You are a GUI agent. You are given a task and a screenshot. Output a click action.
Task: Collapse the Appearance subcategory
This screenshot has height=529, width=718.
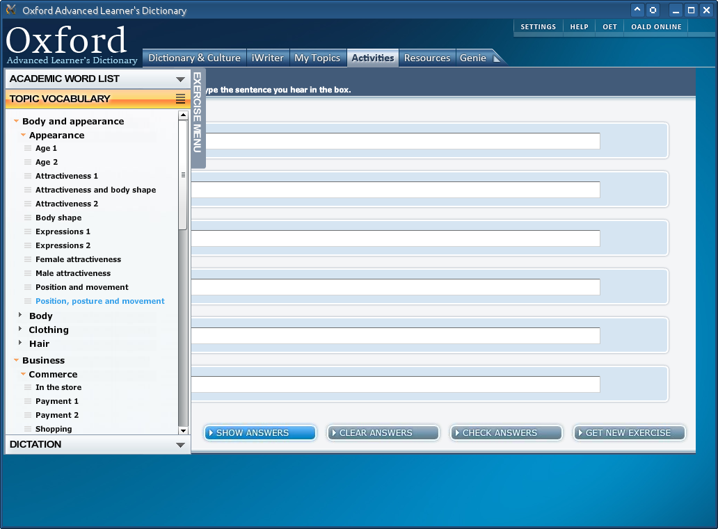(x=24, y=135)
